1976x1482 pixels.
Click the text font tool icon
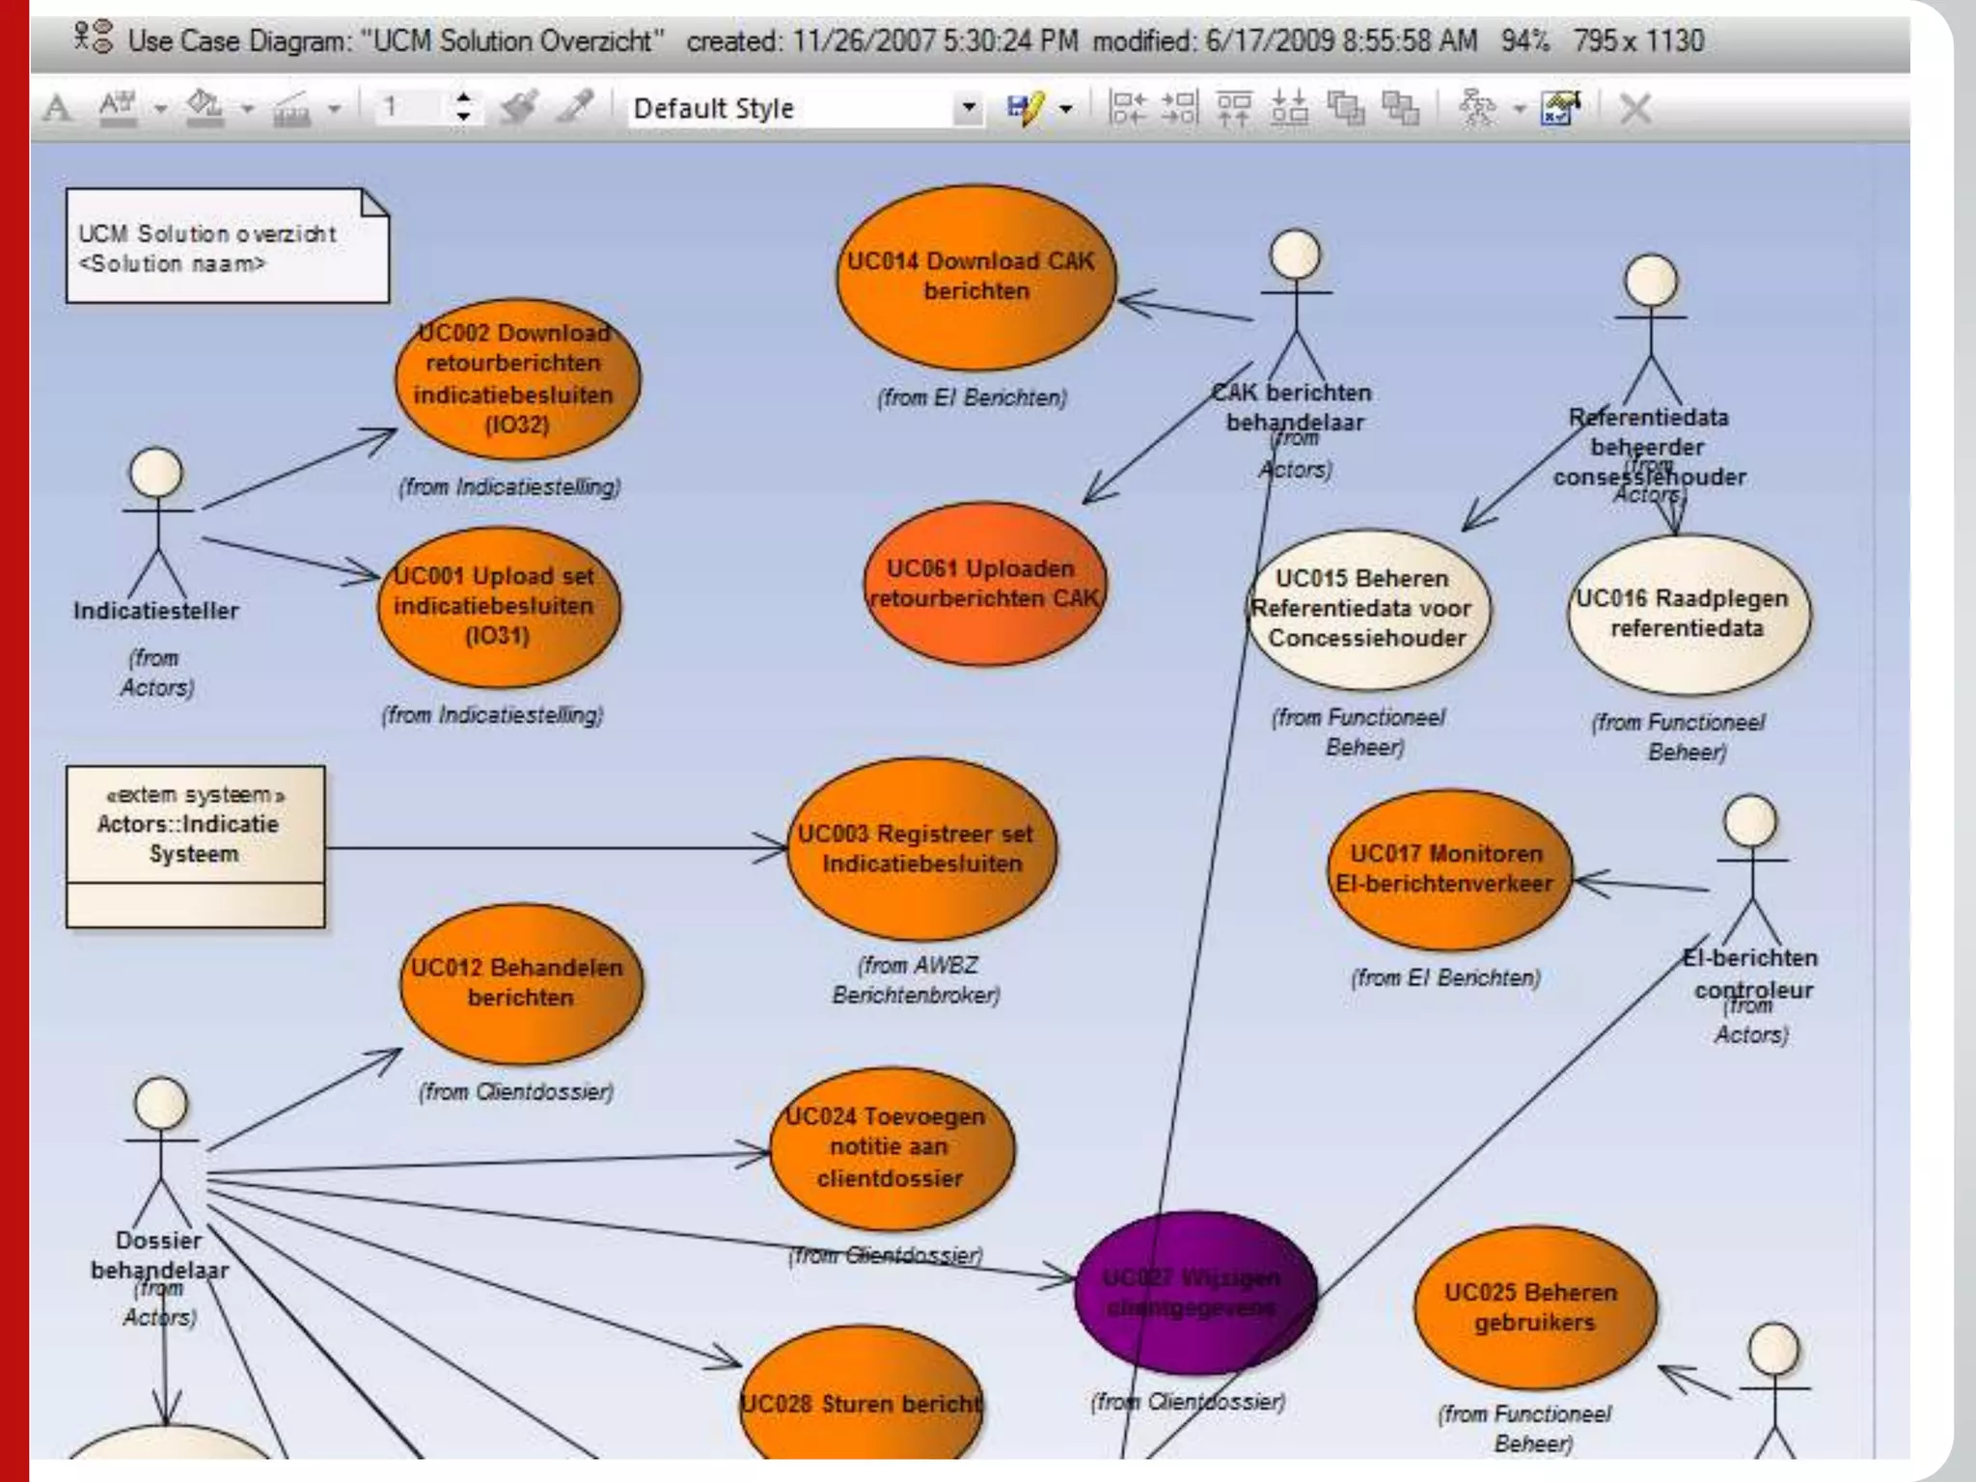58,107
